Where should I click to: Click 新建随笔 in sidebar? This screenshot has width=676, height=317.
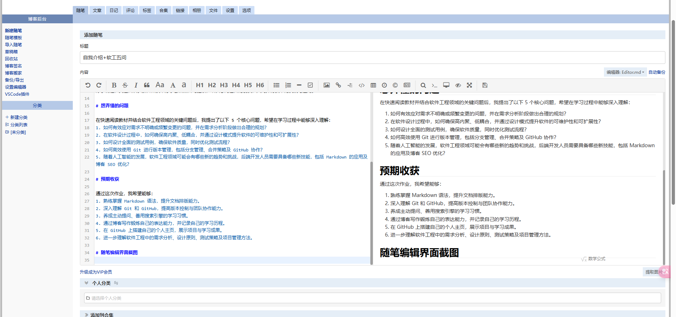pyautogui.click(x=13, y=31)
